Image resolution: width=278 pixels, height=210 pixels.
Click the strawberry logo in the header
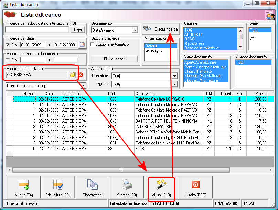10,14
